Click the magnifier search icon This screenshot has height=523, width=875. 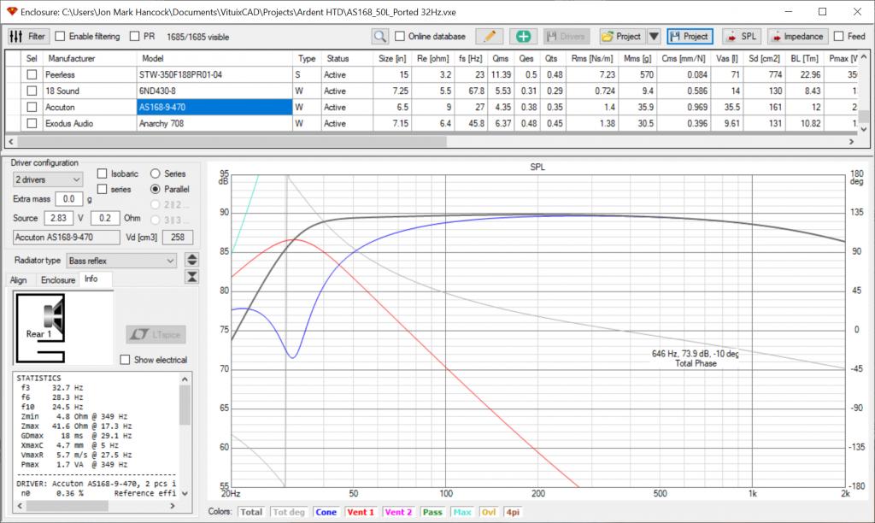click(x=380, y=36)
